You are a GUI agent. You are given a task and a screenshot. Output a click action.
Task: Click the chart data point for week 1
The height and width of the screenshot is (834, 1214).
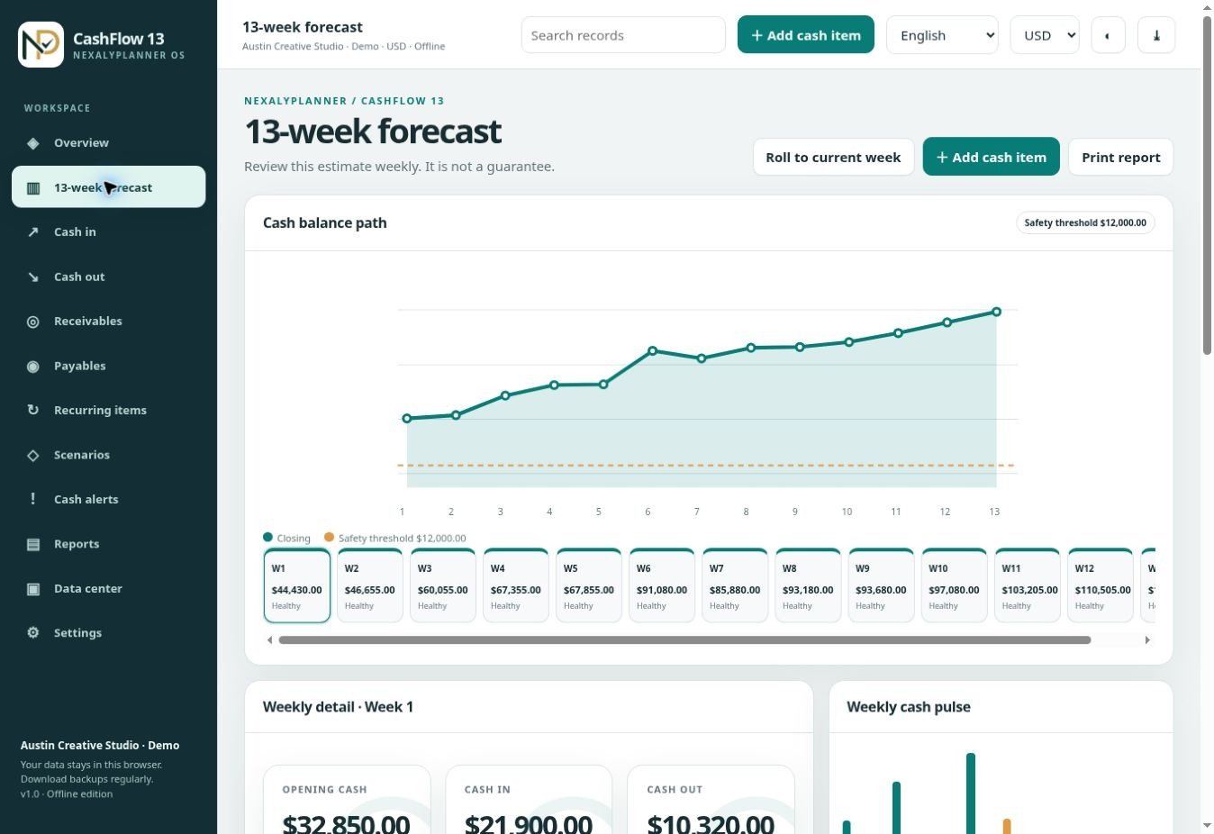pyautogui.click(x=407, y=419)
